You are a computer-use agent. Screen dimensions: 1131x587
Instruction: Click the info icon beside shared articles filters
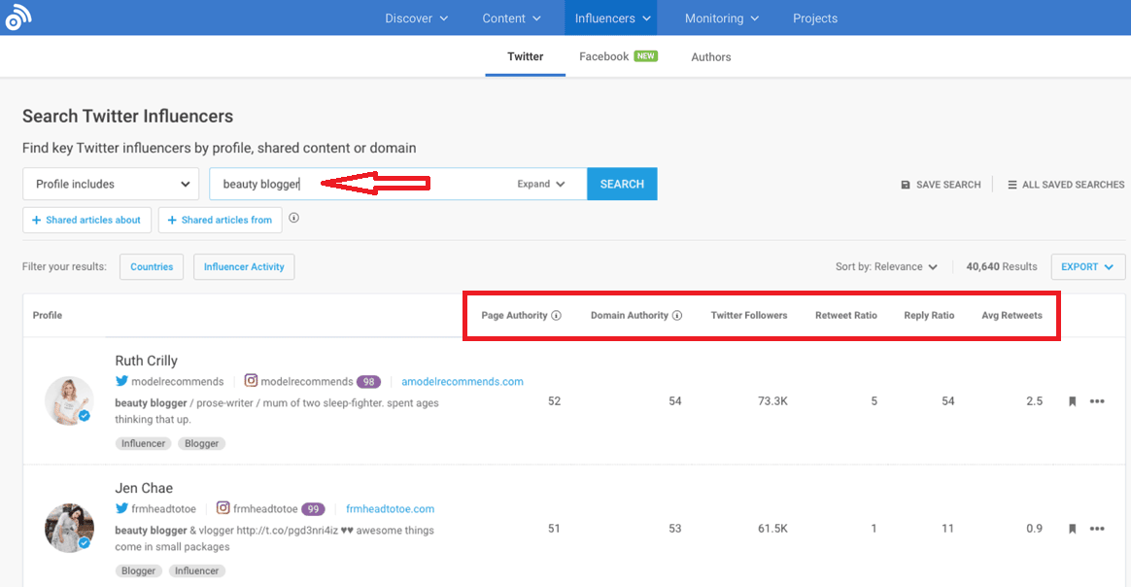click(293, 218)
